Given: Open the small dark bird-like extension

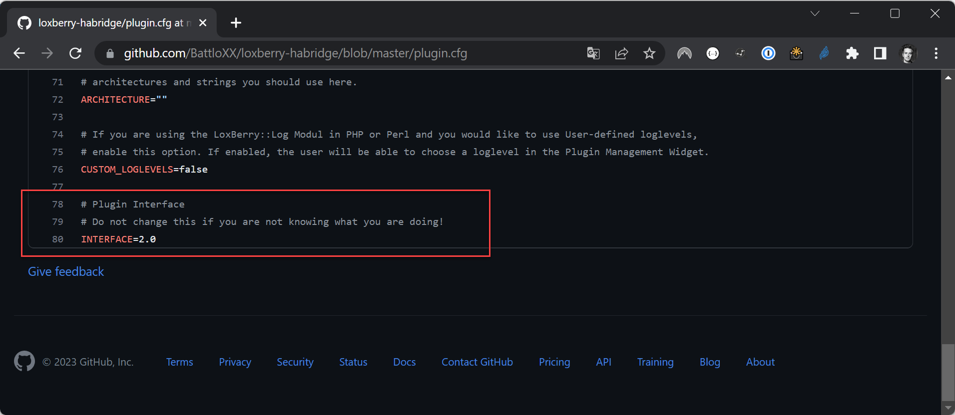Looking at the screenshot, I should click(740, 53).
